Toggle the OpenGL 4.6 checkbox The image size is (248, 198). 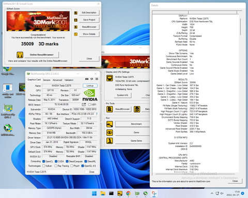83,166
